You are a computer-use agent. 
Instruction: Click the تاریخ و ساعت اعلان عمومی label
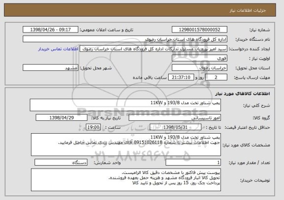click(106, 30)
